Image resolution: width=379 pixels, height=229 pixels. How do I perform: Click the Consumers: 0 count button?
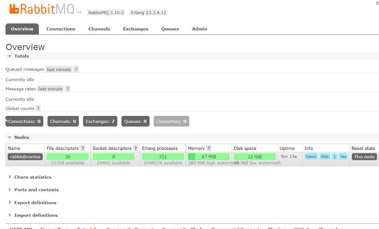[171, 121]
